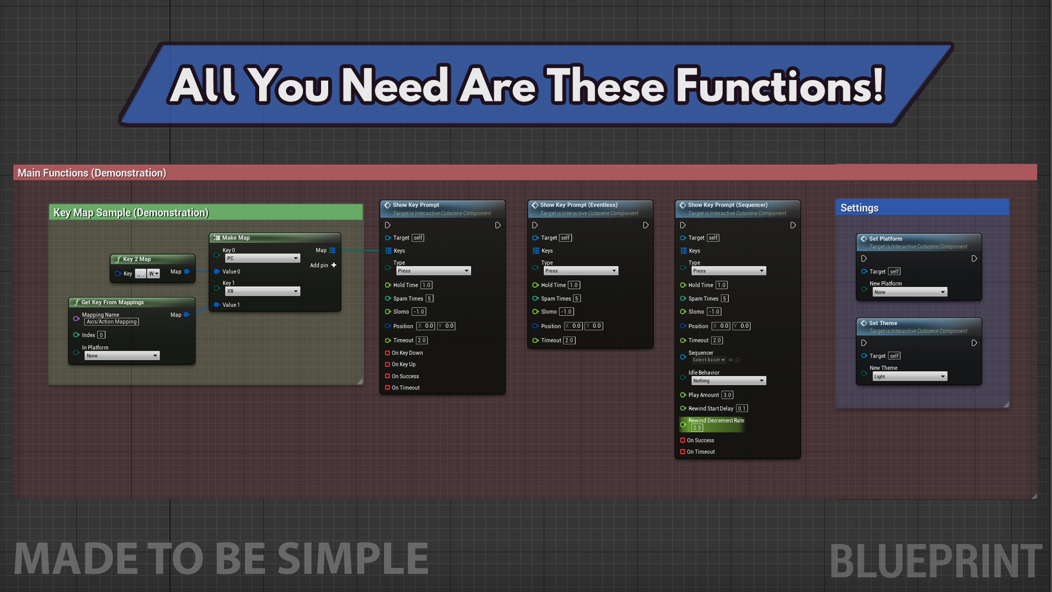The image size is (1052, 592).
Task: Expand the New Theme Light dropdown
Action: (x=910, y=377)
